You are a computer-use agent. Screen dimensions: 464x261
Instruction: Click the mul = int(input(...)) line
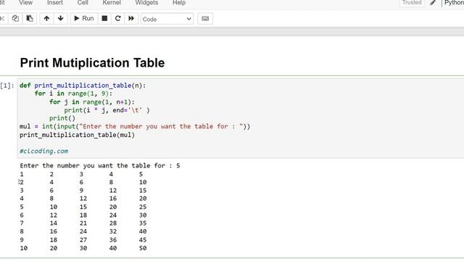(135, 127)
